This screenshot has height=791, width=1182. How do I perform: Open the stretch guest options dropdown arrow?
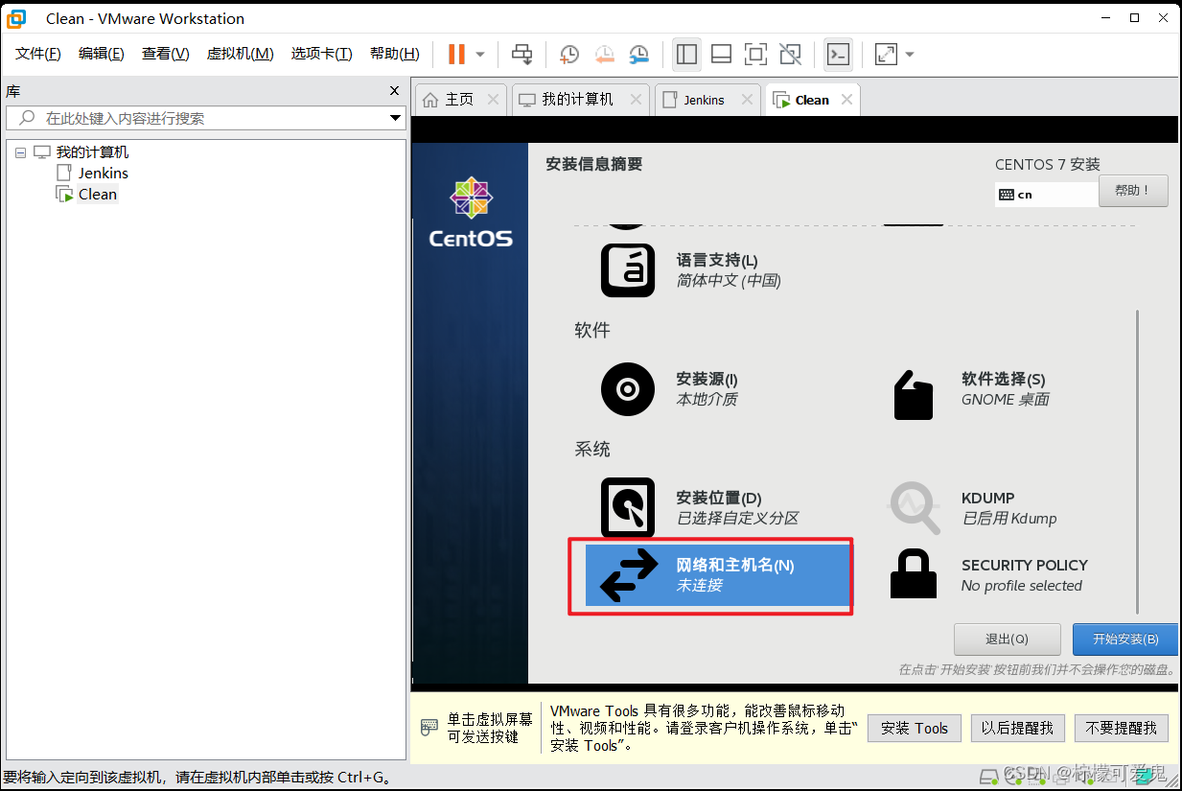[909, 54]
